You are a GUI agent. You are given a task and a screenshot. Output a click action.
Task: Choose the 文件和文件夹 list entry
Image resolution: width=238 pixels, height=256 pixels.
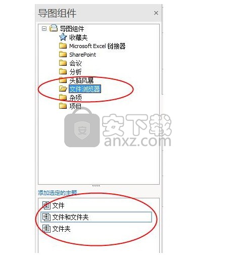(96, 217)
